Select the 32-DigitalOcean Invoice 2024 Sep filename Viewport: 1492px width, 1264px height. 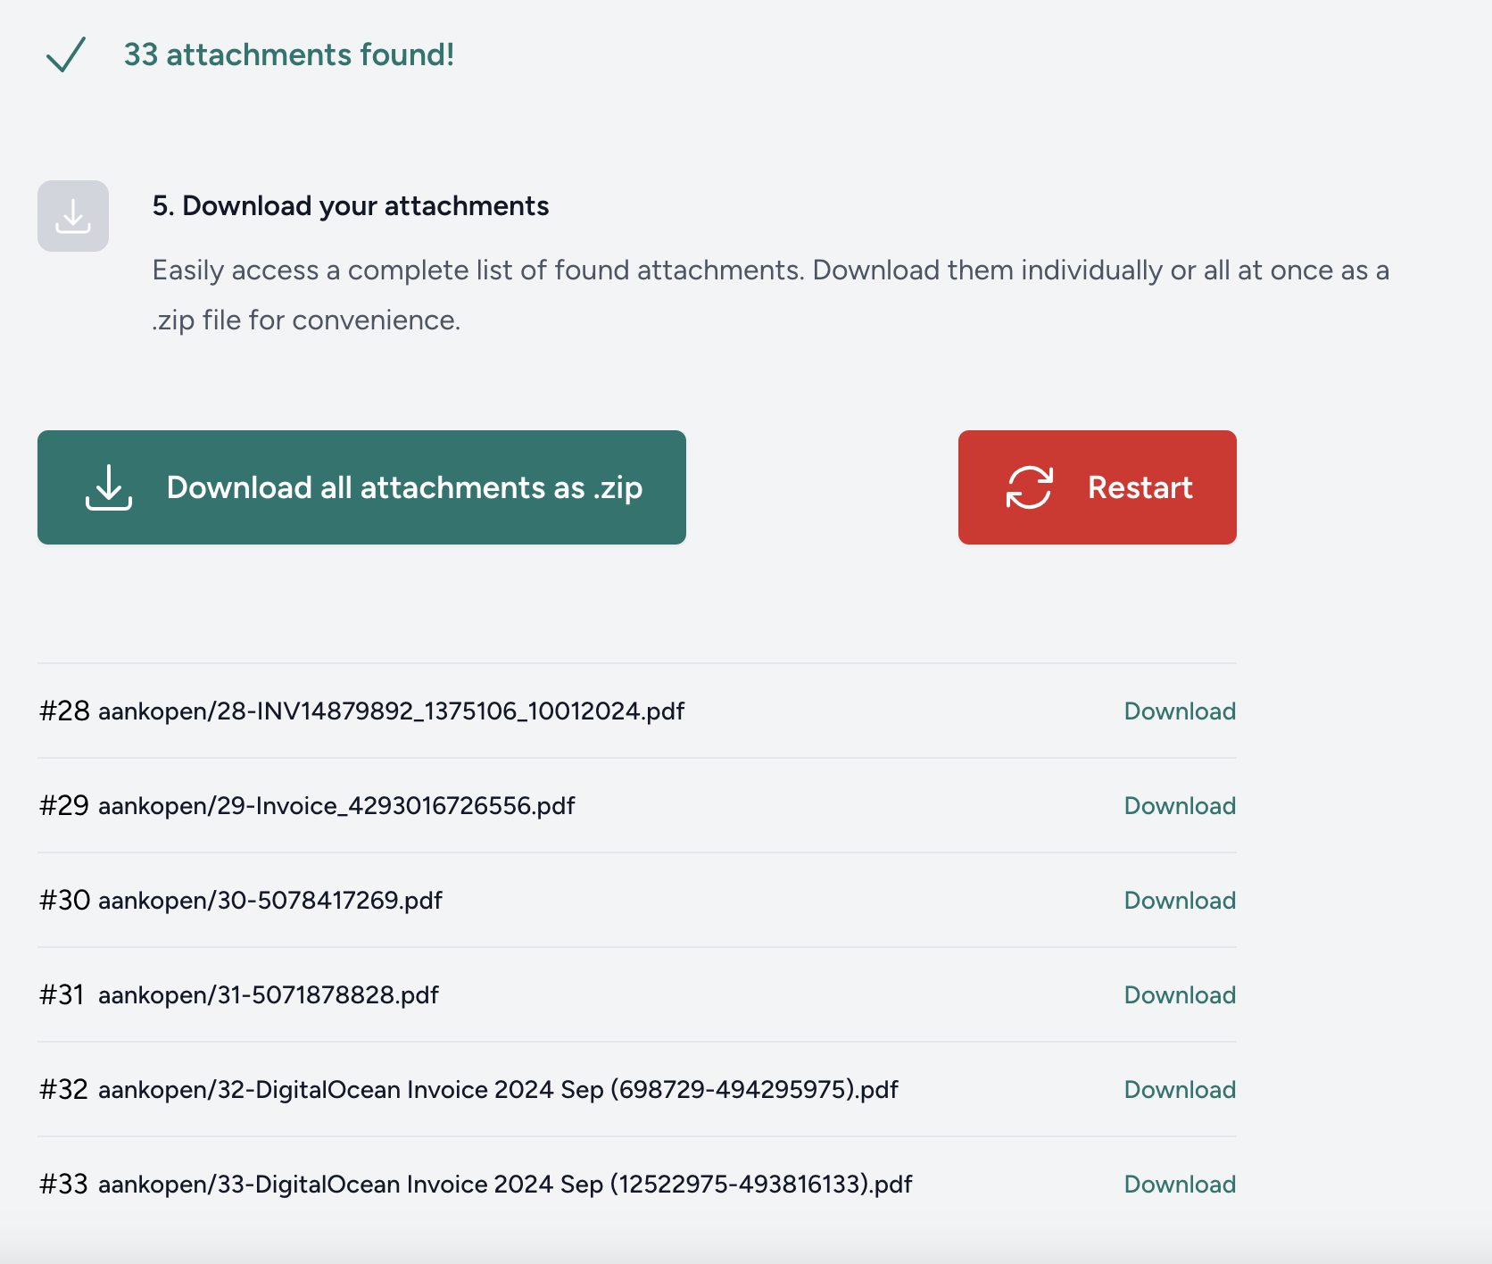coord(498,1090)
